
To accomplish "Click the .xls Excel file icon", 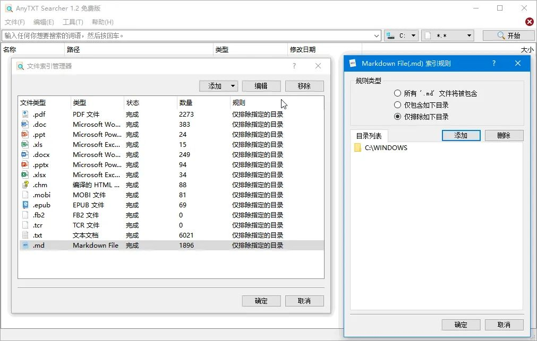I will 25,144.
